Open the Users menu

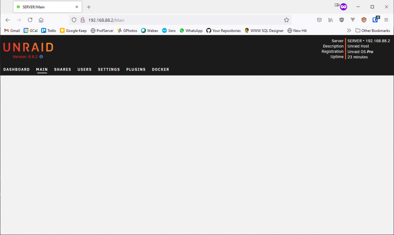(84, 69)
